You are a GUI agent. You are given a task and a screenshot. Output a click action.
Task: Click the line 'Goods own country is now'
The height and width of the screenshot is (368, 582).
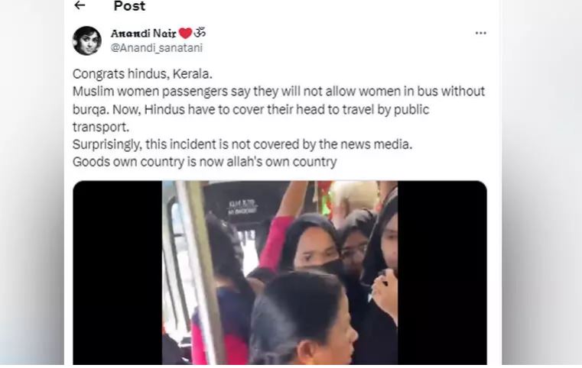click(x=204, y=162)
